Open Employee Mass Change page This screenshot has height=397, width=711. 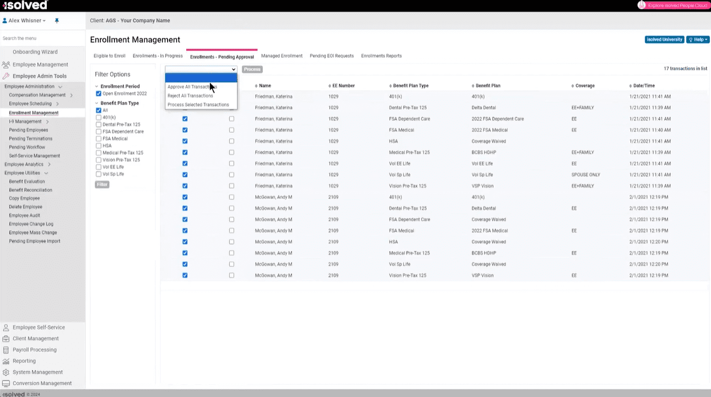coord(33,232)
